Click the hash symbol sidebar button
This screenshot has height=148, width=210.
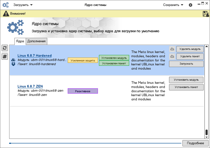[x=5, y=57]
